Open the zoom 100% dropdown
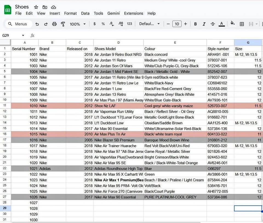This screenshot has width=263, height=223. point(78,24)
